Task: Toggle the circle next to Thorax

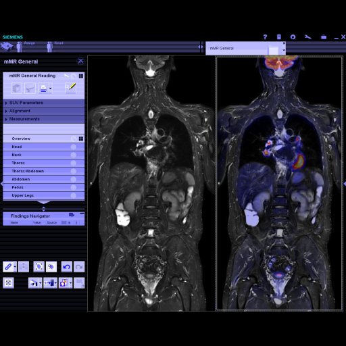Action: point(74,163)
